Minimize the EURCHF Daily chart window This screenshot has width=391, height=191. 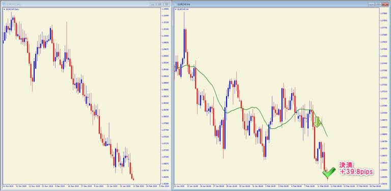point(153,4)
